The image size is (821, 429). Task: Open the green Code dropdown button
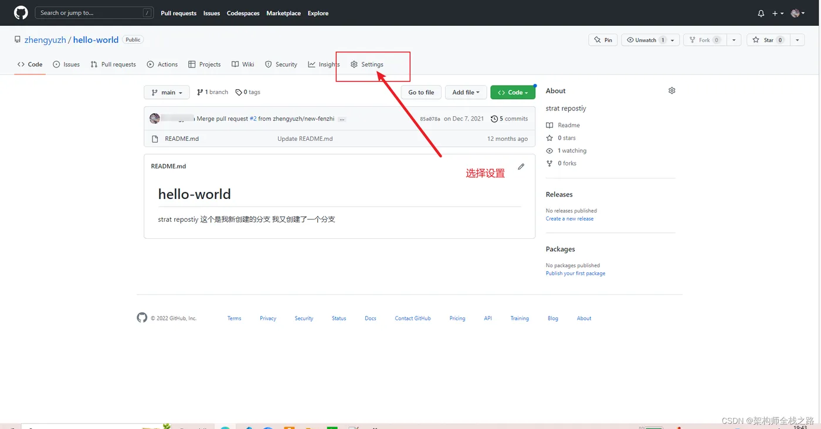click(x=513, y=92)
